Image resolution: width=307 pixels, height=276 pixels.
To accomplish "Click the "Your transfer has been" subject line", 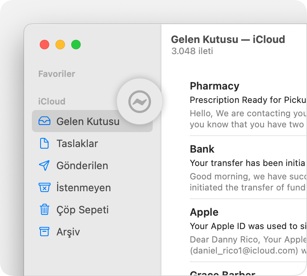I will (x=247, y=163).
